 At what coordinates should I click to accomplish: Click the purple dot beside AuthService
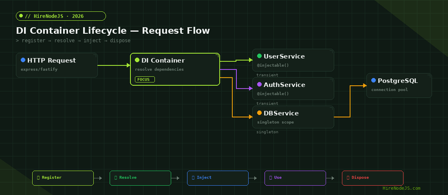(x=259, y=84)
